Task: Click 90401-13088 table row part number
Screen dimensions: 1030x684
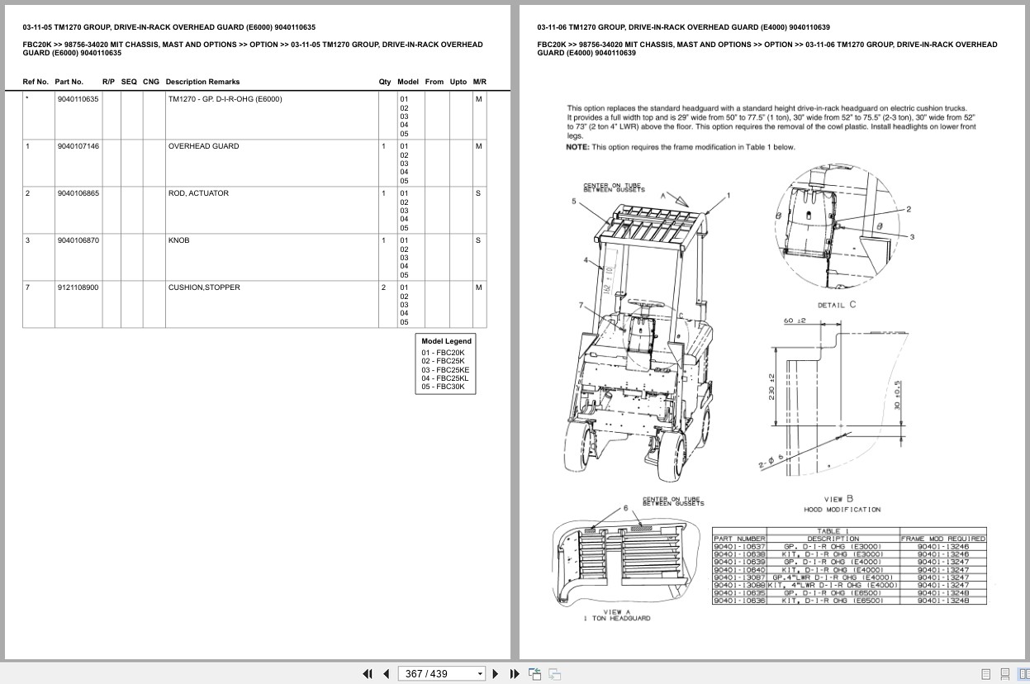Action: [739, 585]
